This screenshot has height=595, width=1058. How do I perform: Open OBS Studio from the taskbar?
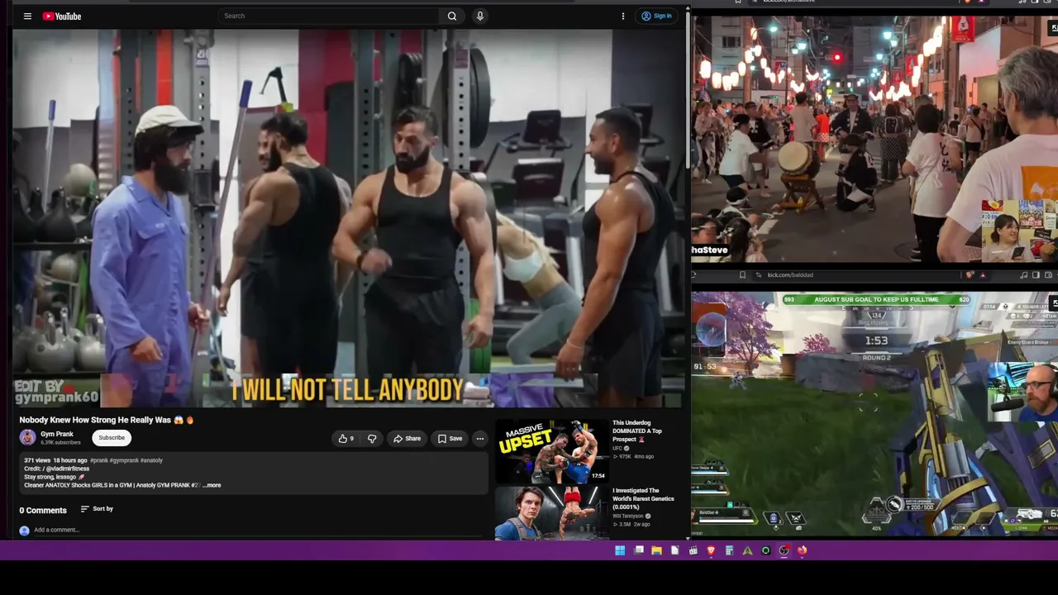point(784,550)
